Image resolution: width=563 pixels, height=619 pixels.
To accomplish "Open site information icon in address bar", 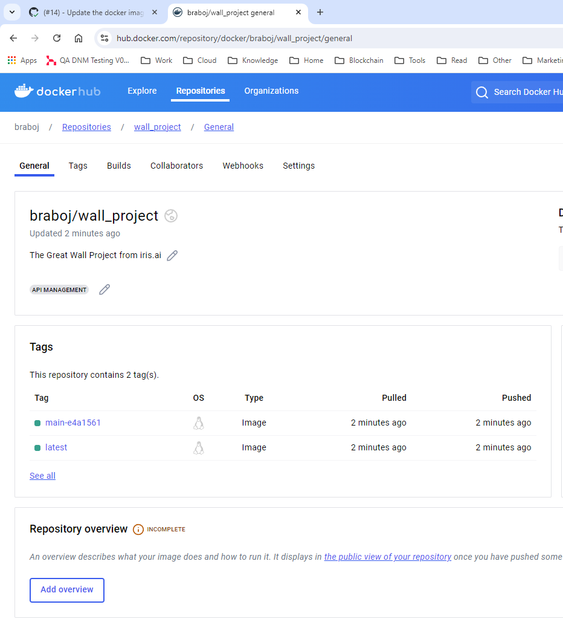I will [x=105, y=38].
